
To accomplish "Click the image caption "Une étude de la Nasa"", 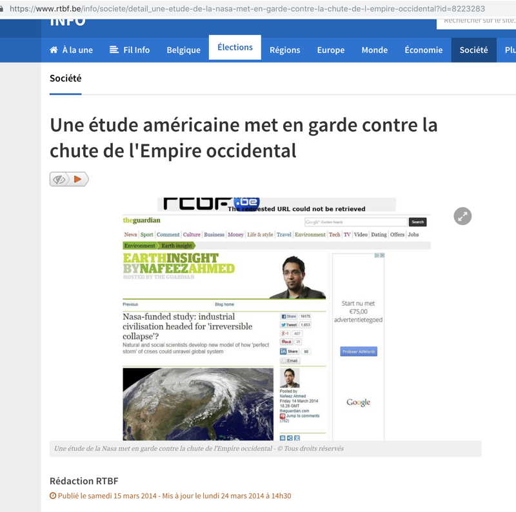I will (x=199, y=448).
